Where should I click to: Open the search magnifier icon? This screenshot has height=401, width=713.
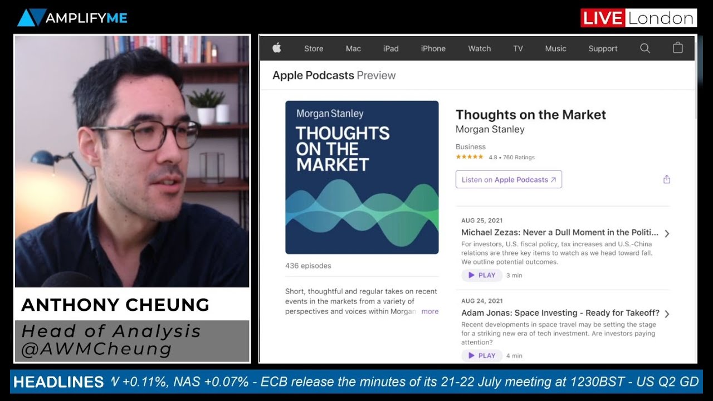(645, 48)
